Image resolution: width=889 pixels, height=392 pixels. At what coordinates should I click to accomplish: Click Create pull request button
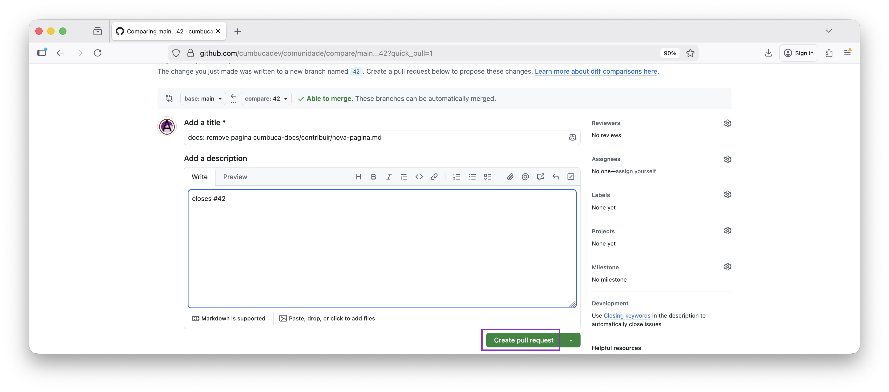point(523,340)
